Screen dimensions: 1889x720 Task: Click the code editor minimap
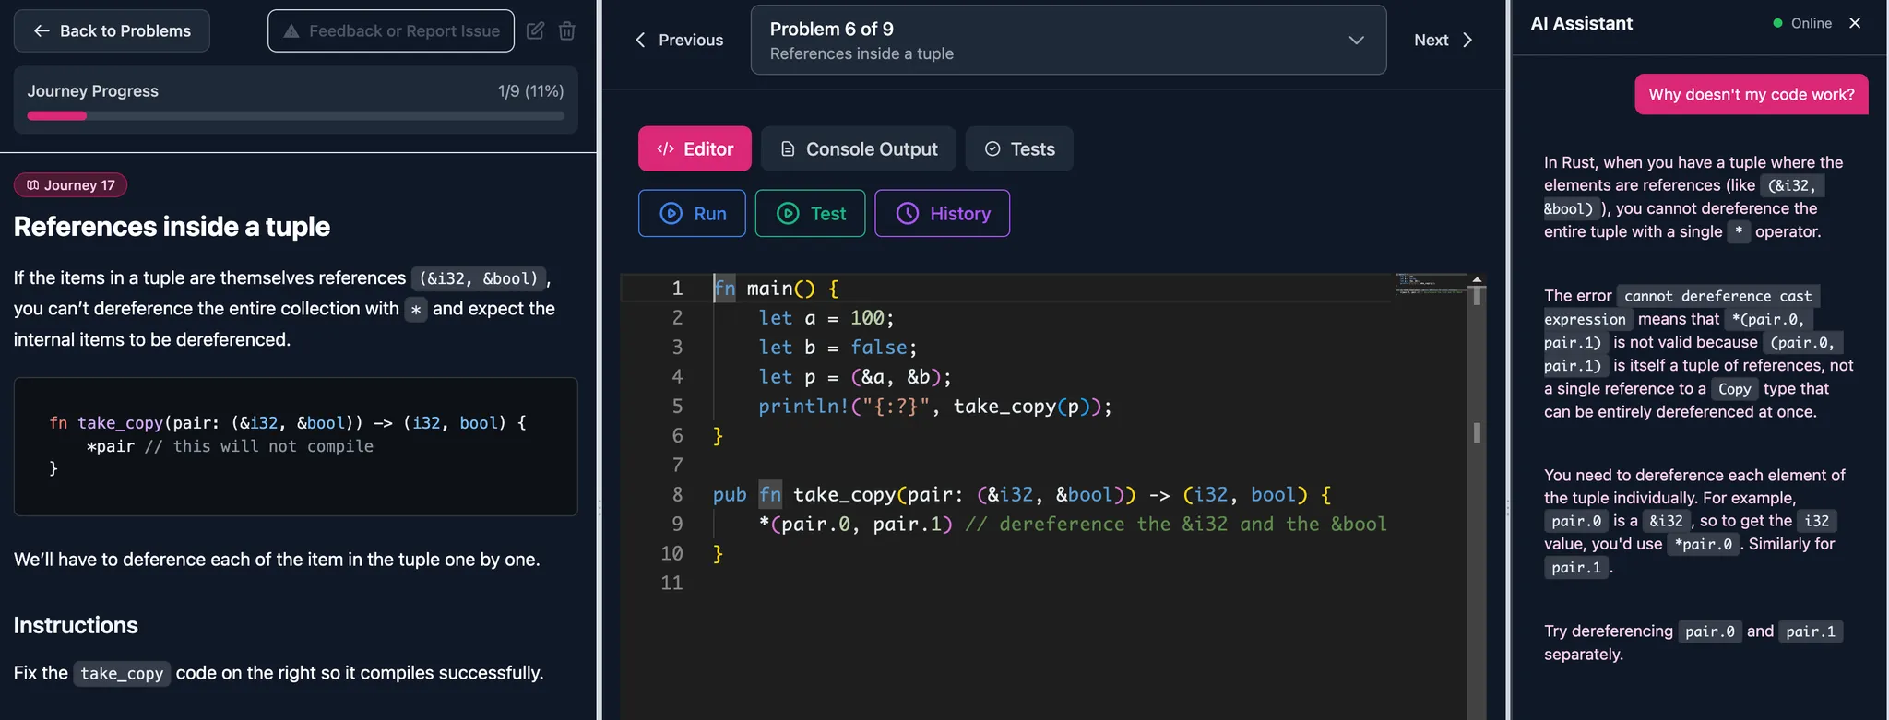(1430, 284)
